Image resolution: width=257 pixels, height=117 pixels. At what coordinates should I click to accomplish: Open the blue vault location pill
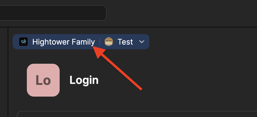81,42
